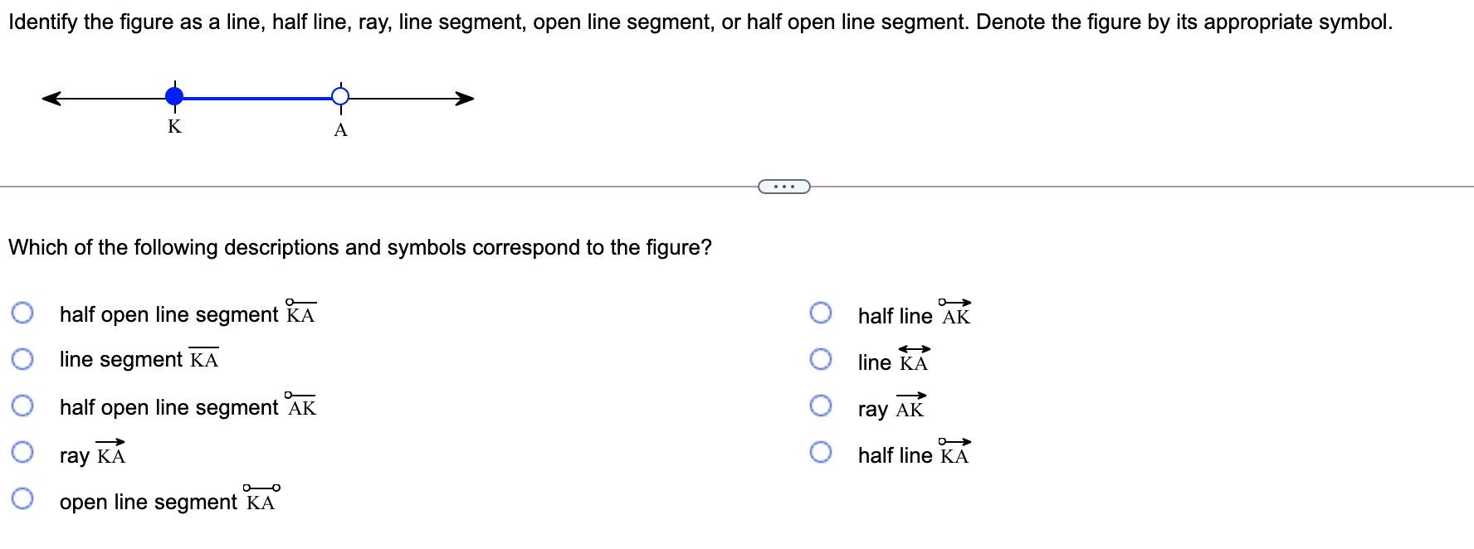Click the question text asking which descriptions correspond
Image resolution: width=1474 pixels, height=549 pixels.
point(359,247)
